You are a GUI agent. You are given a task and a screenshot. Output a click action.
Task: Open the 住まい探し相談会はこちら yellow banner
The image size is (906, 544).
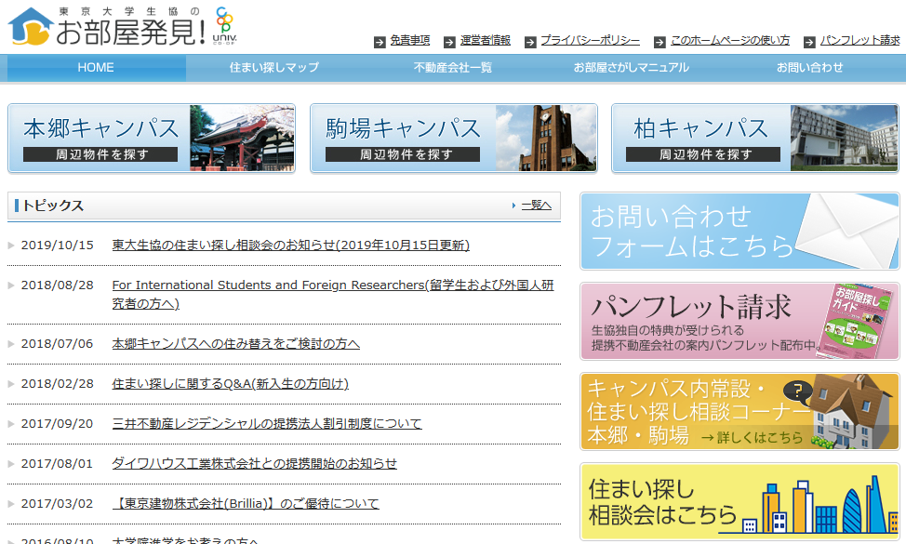pos(739,502)
